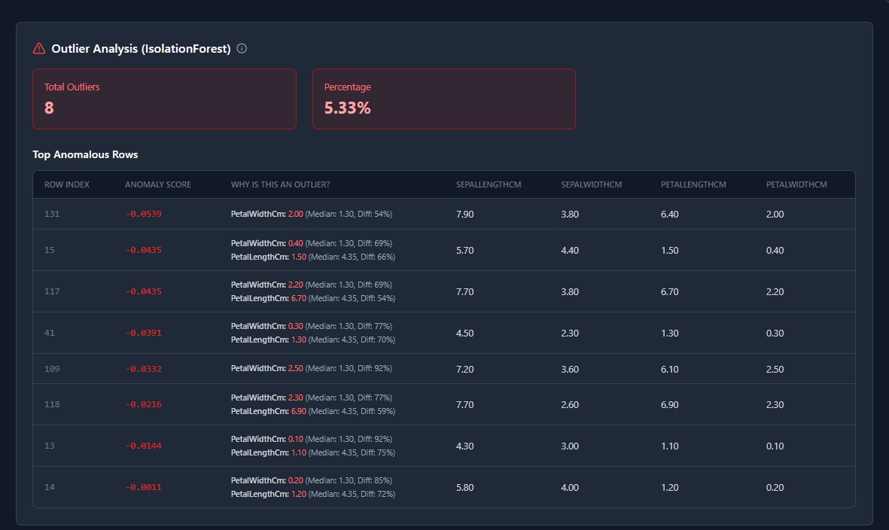Click the SEPALLENGTHCM column header

point(489,184)
